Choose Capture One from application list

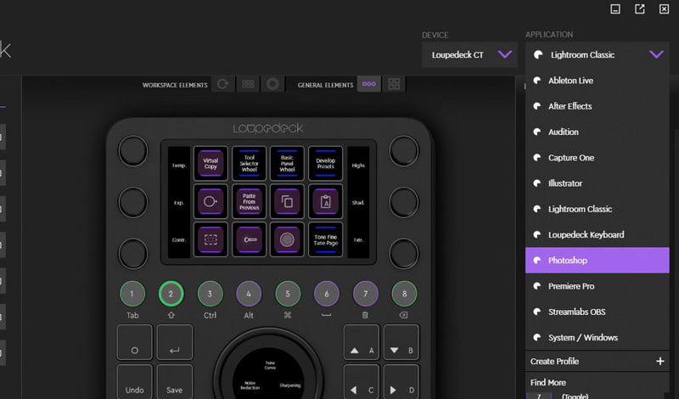pos(598,158)
